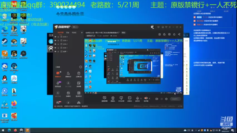Click the start streaming button

tap(175, 99)
